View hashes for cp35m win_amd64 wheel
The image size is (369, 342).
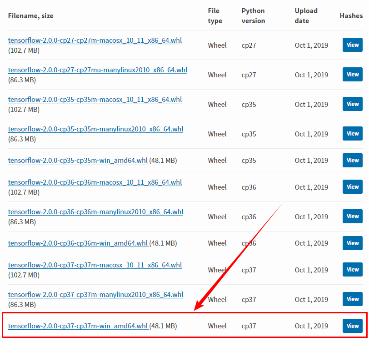click(x=353, y=161)
